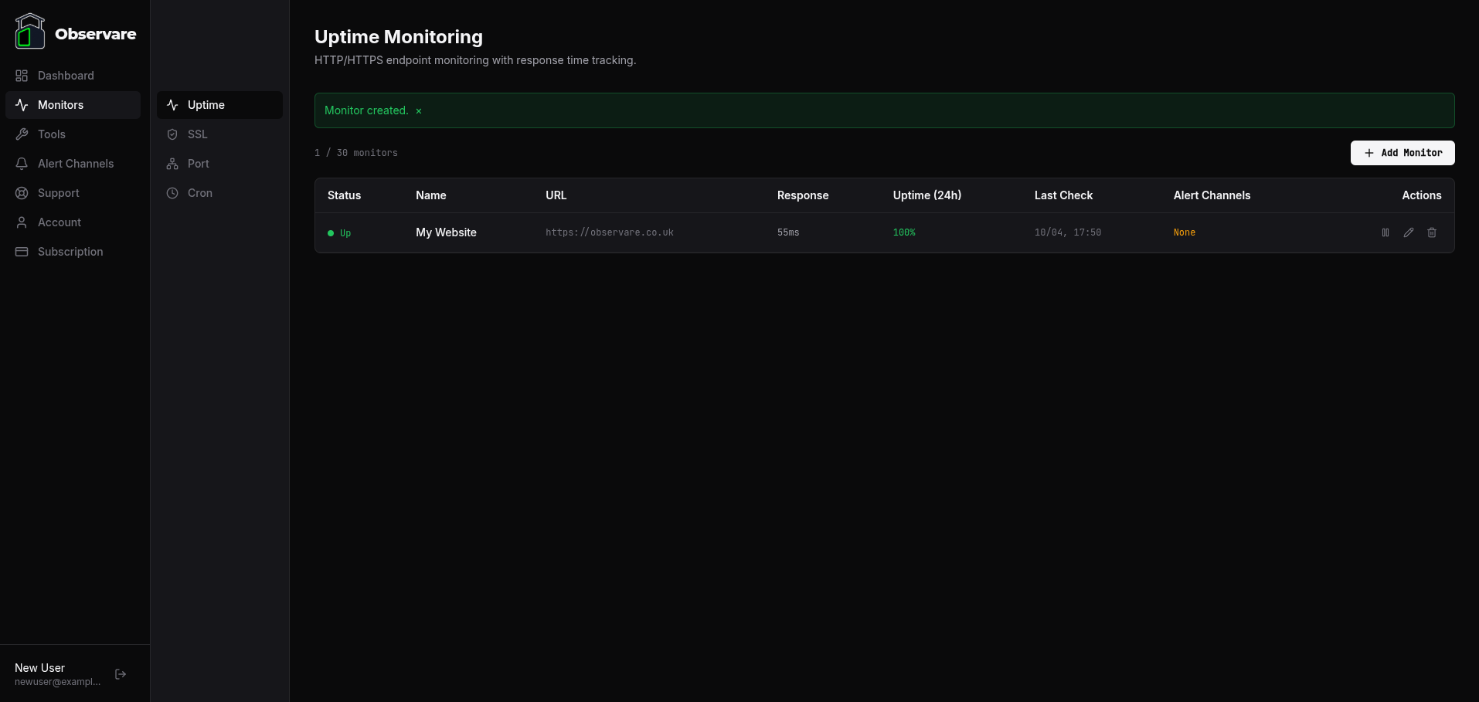Click the Add Monitor button
1479x702 pixels.
coord(1402,153)
